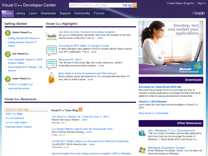Select C++ on Channel 9 tab
208x156 pixels.
(15, 118)
